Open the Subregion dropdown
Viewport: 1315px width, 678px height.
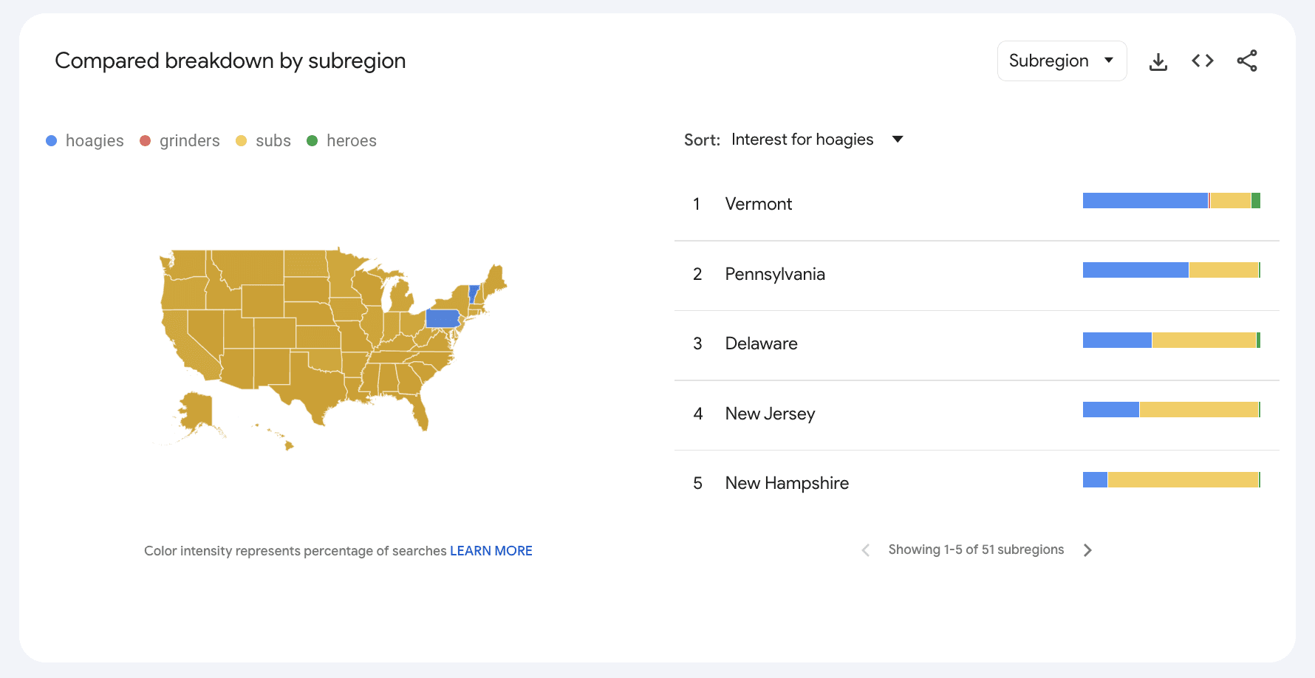1062,61
